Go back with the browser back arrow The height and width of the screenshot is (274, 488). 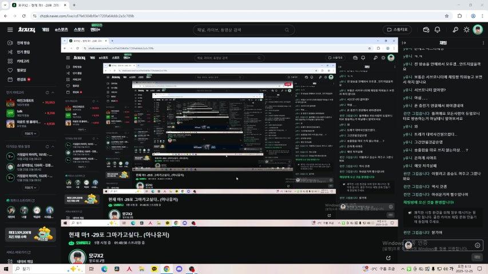(6, 16)
